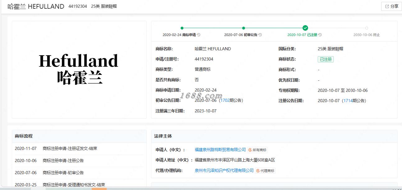The image size is (402, 190).
Task: Click the 商标流程 section header
Action: [x=79, y=136]
